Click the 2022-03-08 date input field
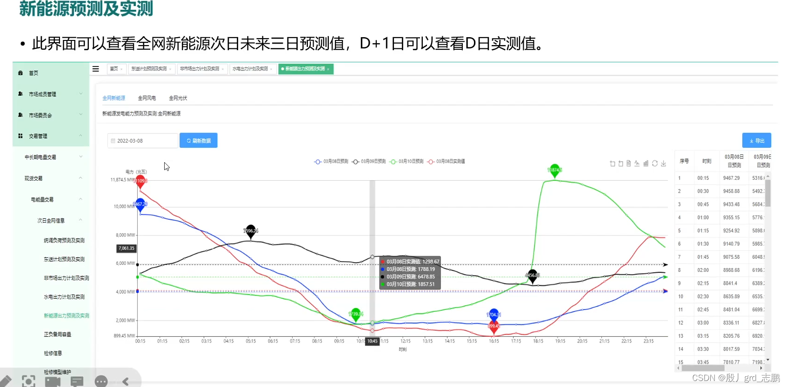 point(143,141)
